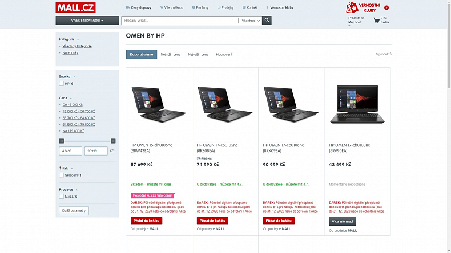
Task: Collapse the Cena filter section
Action: [71, 98]
